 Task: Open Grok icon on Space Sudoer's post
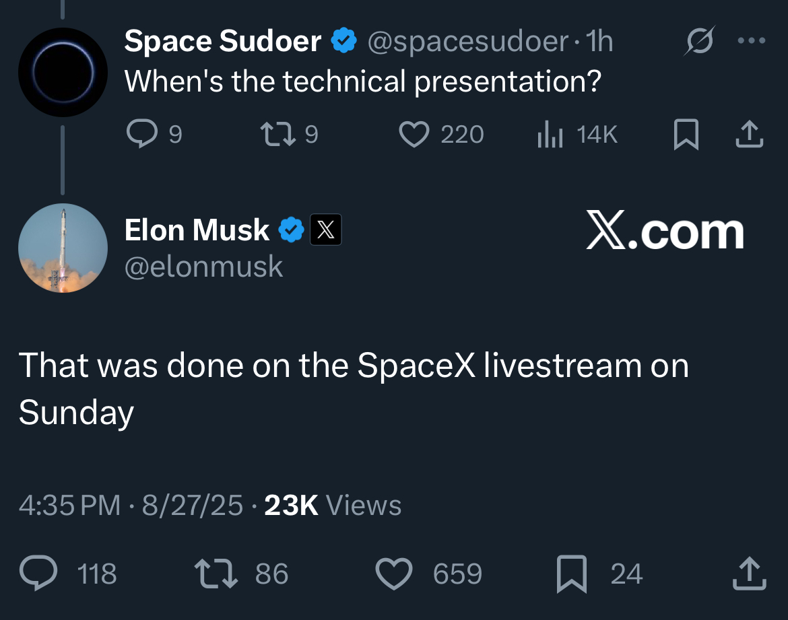(699, 40)
